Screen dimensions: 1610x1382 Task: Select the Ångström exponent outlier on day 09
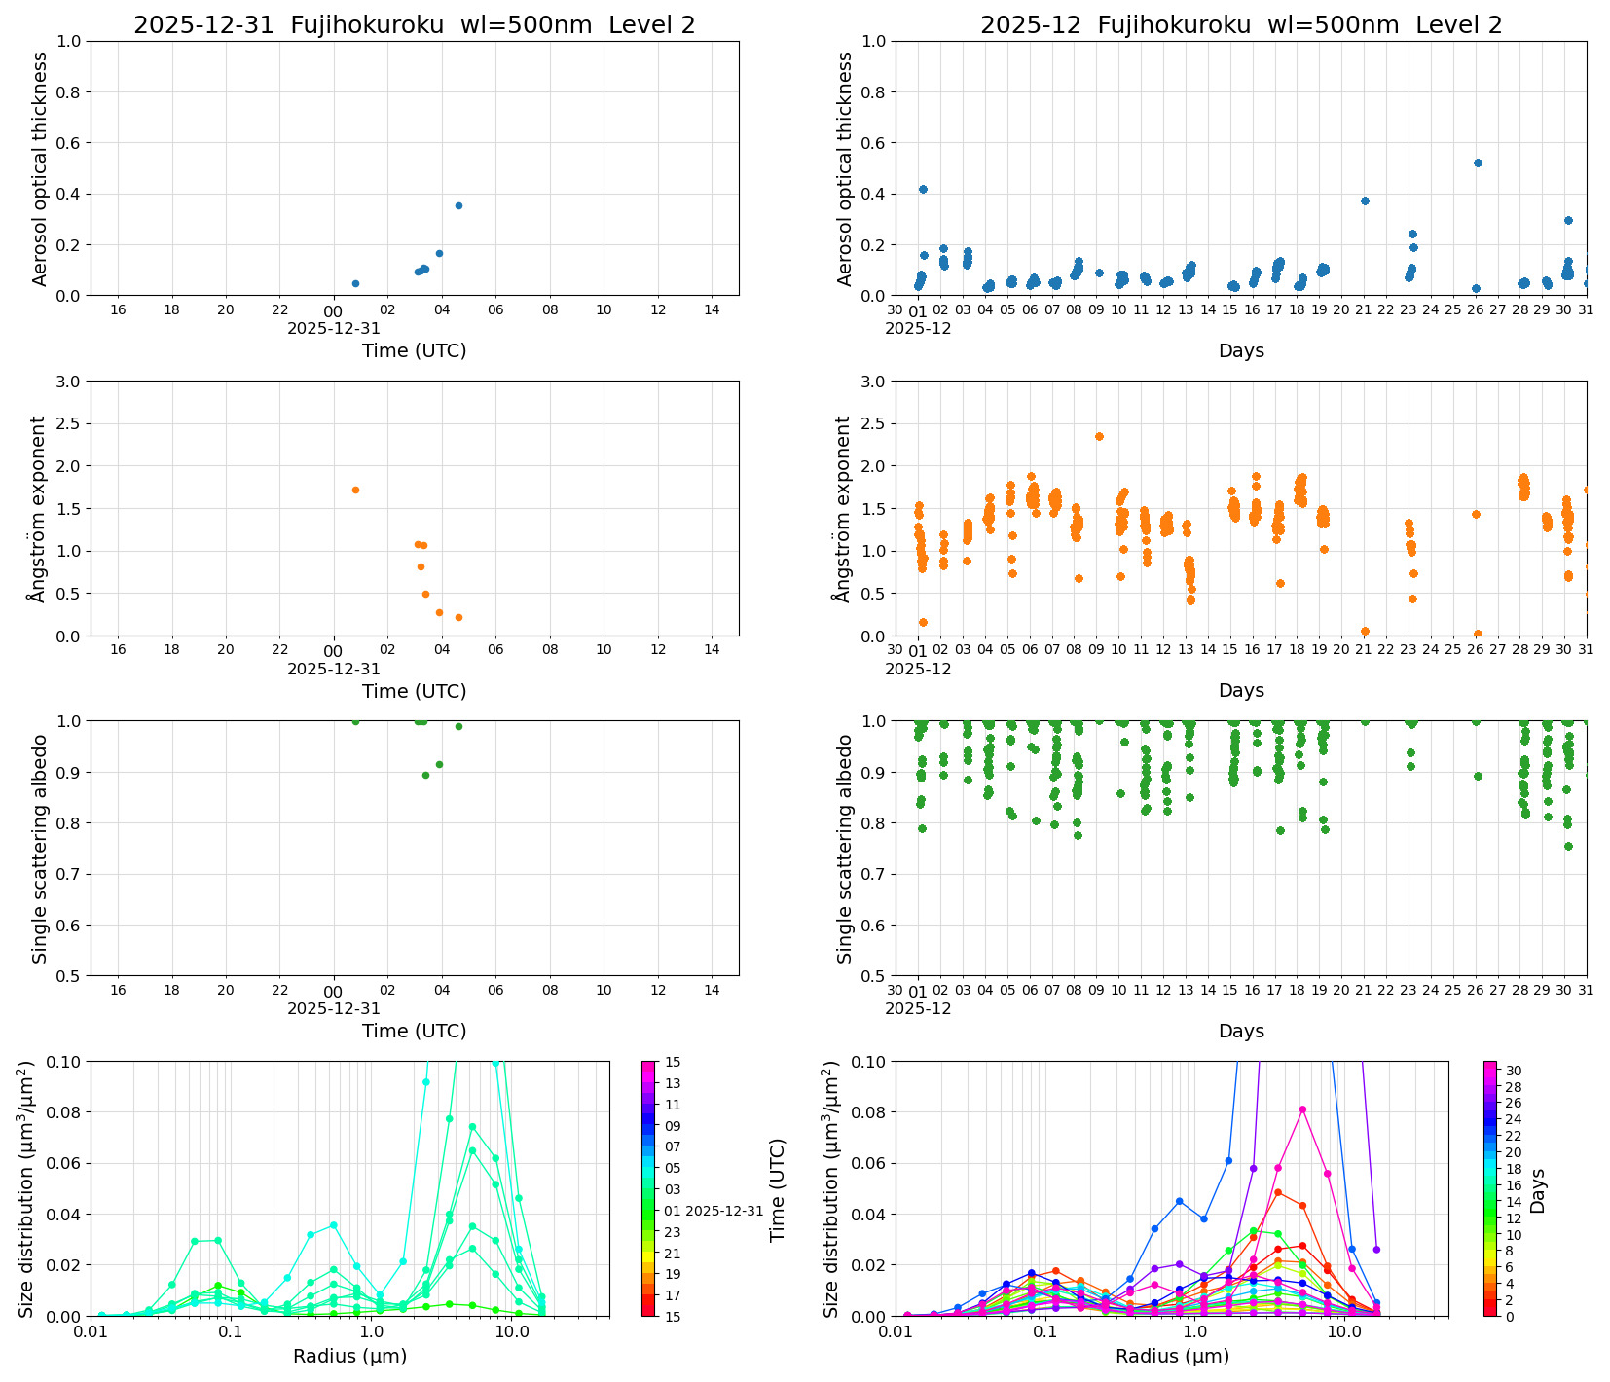click(1099, 436)
